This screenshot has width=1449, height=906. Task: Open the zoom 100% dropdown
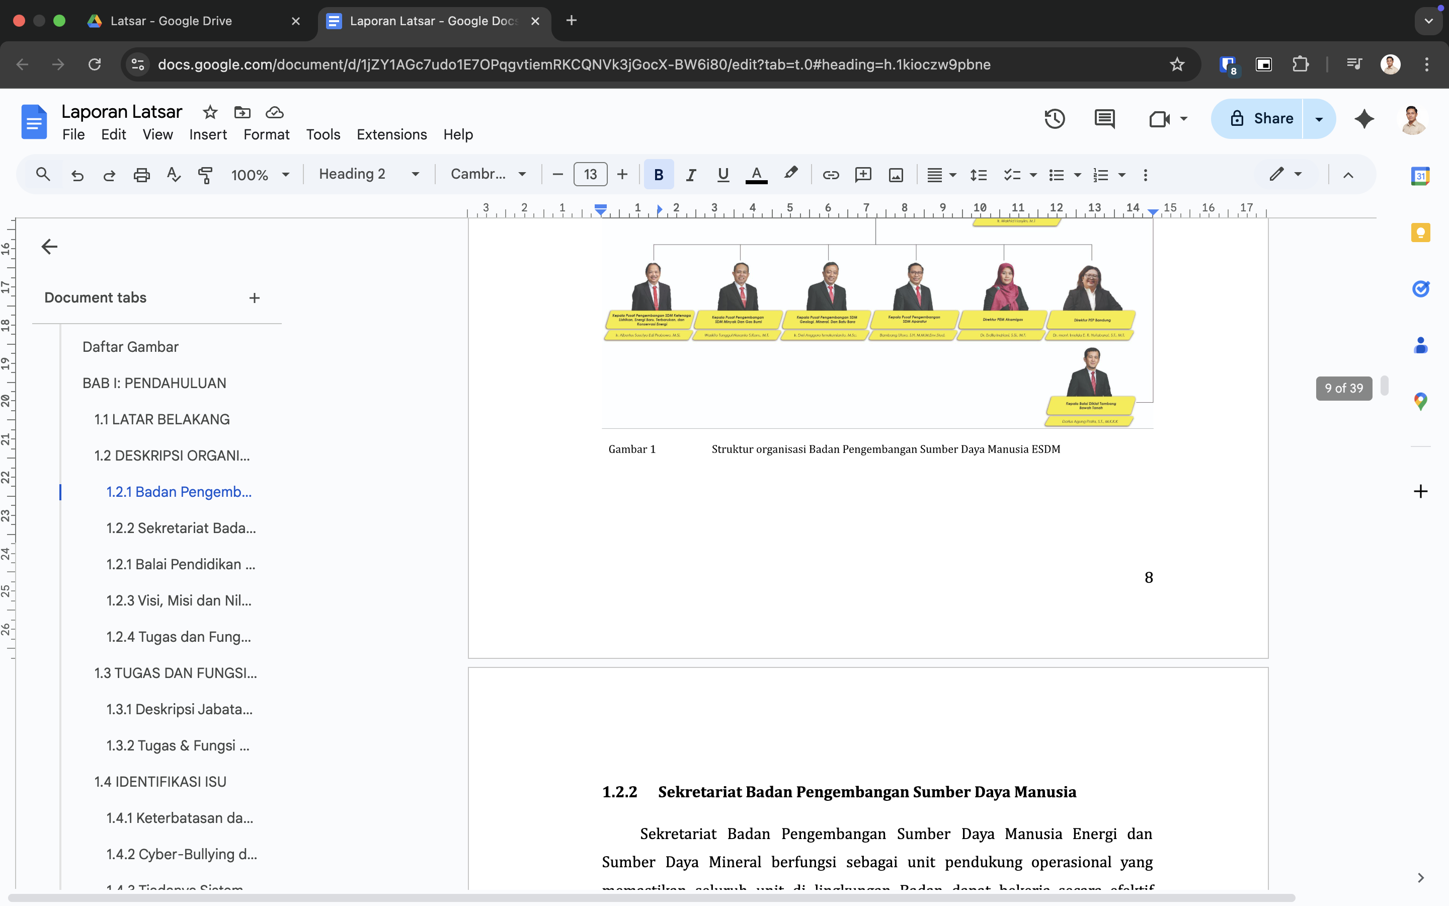[260, 174]
